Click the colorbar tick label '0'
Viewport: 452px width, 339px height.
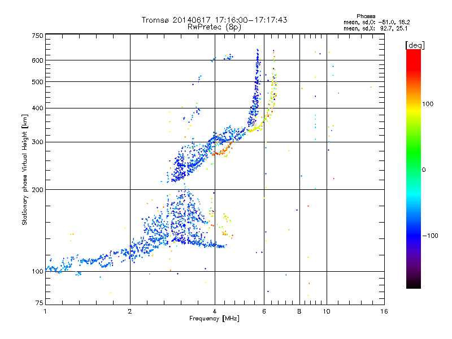(x=424, y=170)
